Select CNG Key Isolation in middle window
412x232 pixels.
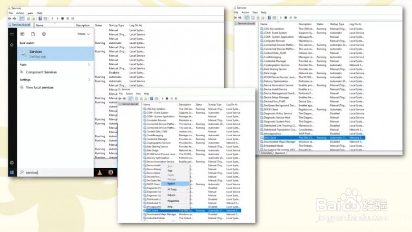coord(156,109)
